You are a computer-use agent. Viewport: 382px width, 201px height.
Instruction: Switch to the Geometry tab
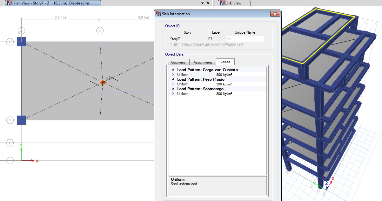(x=178, y=62)
